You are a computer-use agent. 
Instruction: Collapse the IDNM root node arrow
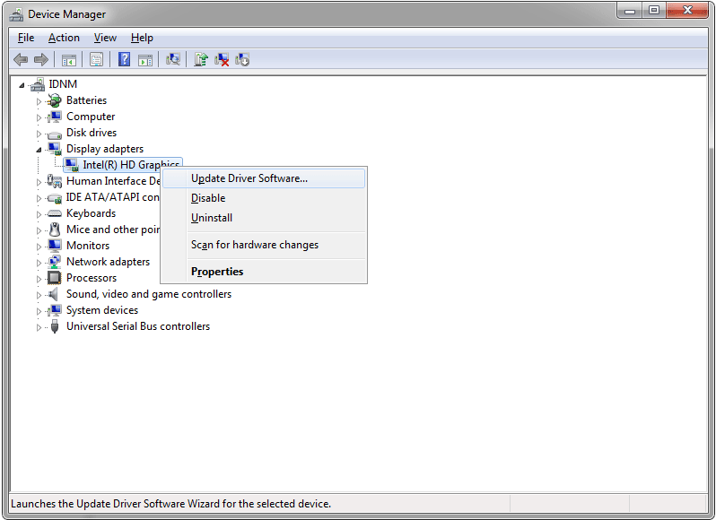[22, 85]
